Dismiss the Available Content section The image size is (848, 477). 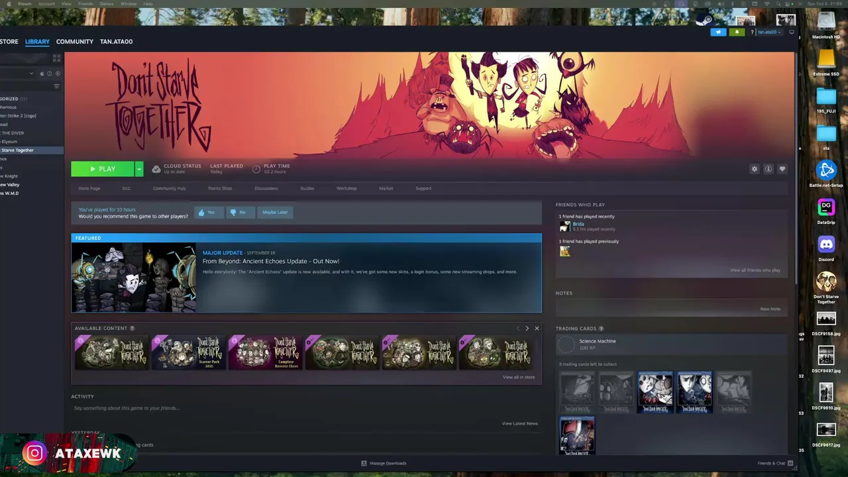537,328
